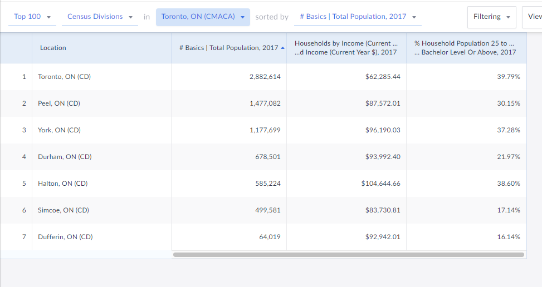Select the Halton, ON (CD) row
The image size is (542, 287).
[x=62, y=184]
